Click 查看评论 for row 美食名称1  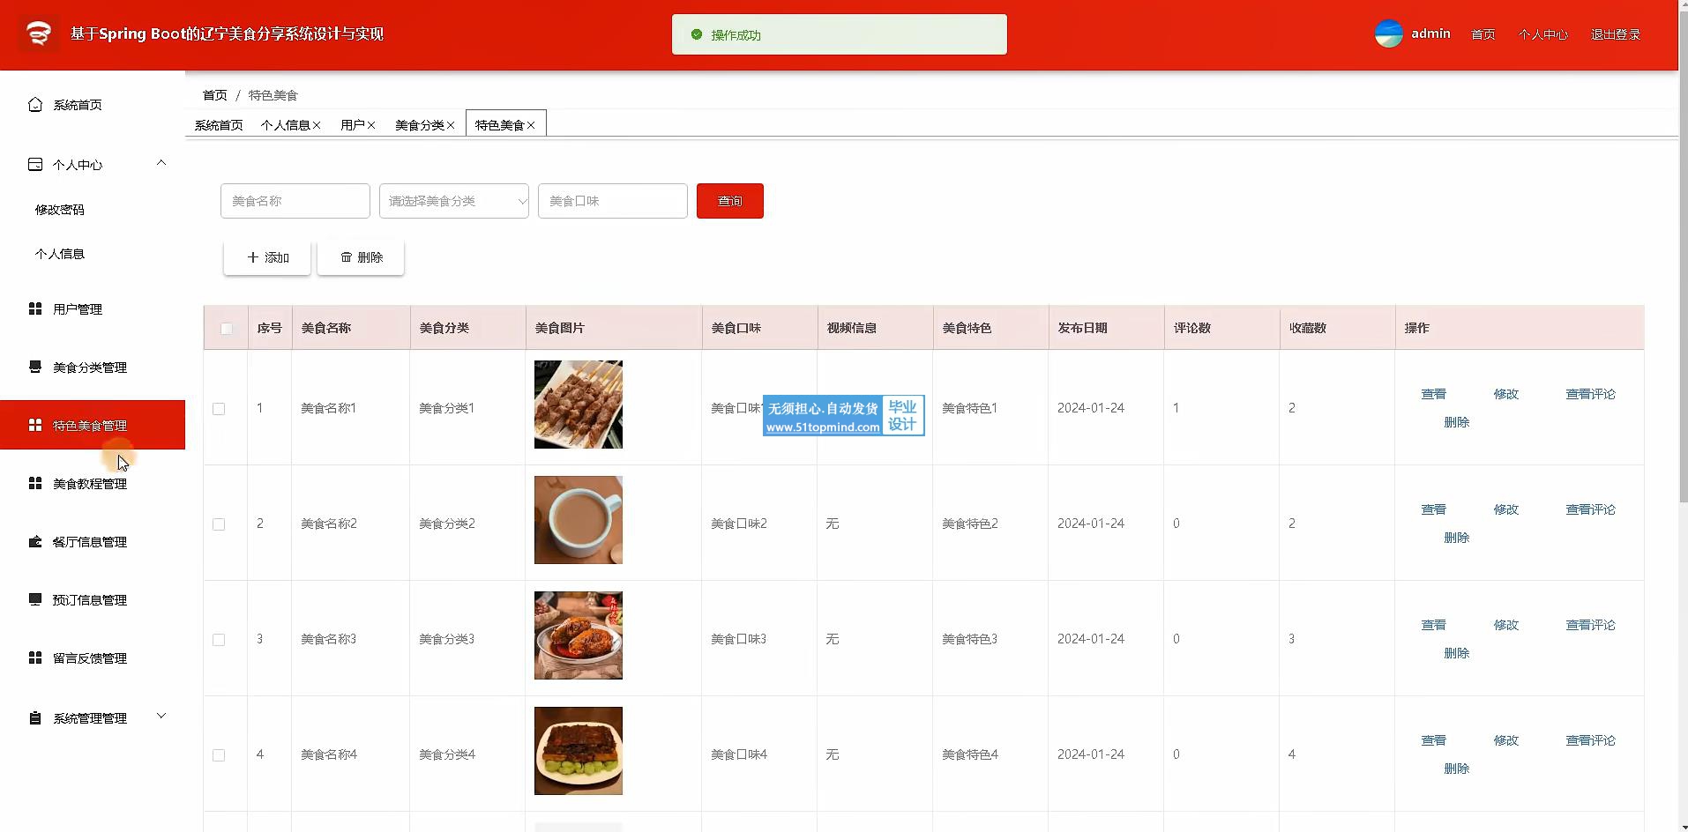coord(1591,394)
